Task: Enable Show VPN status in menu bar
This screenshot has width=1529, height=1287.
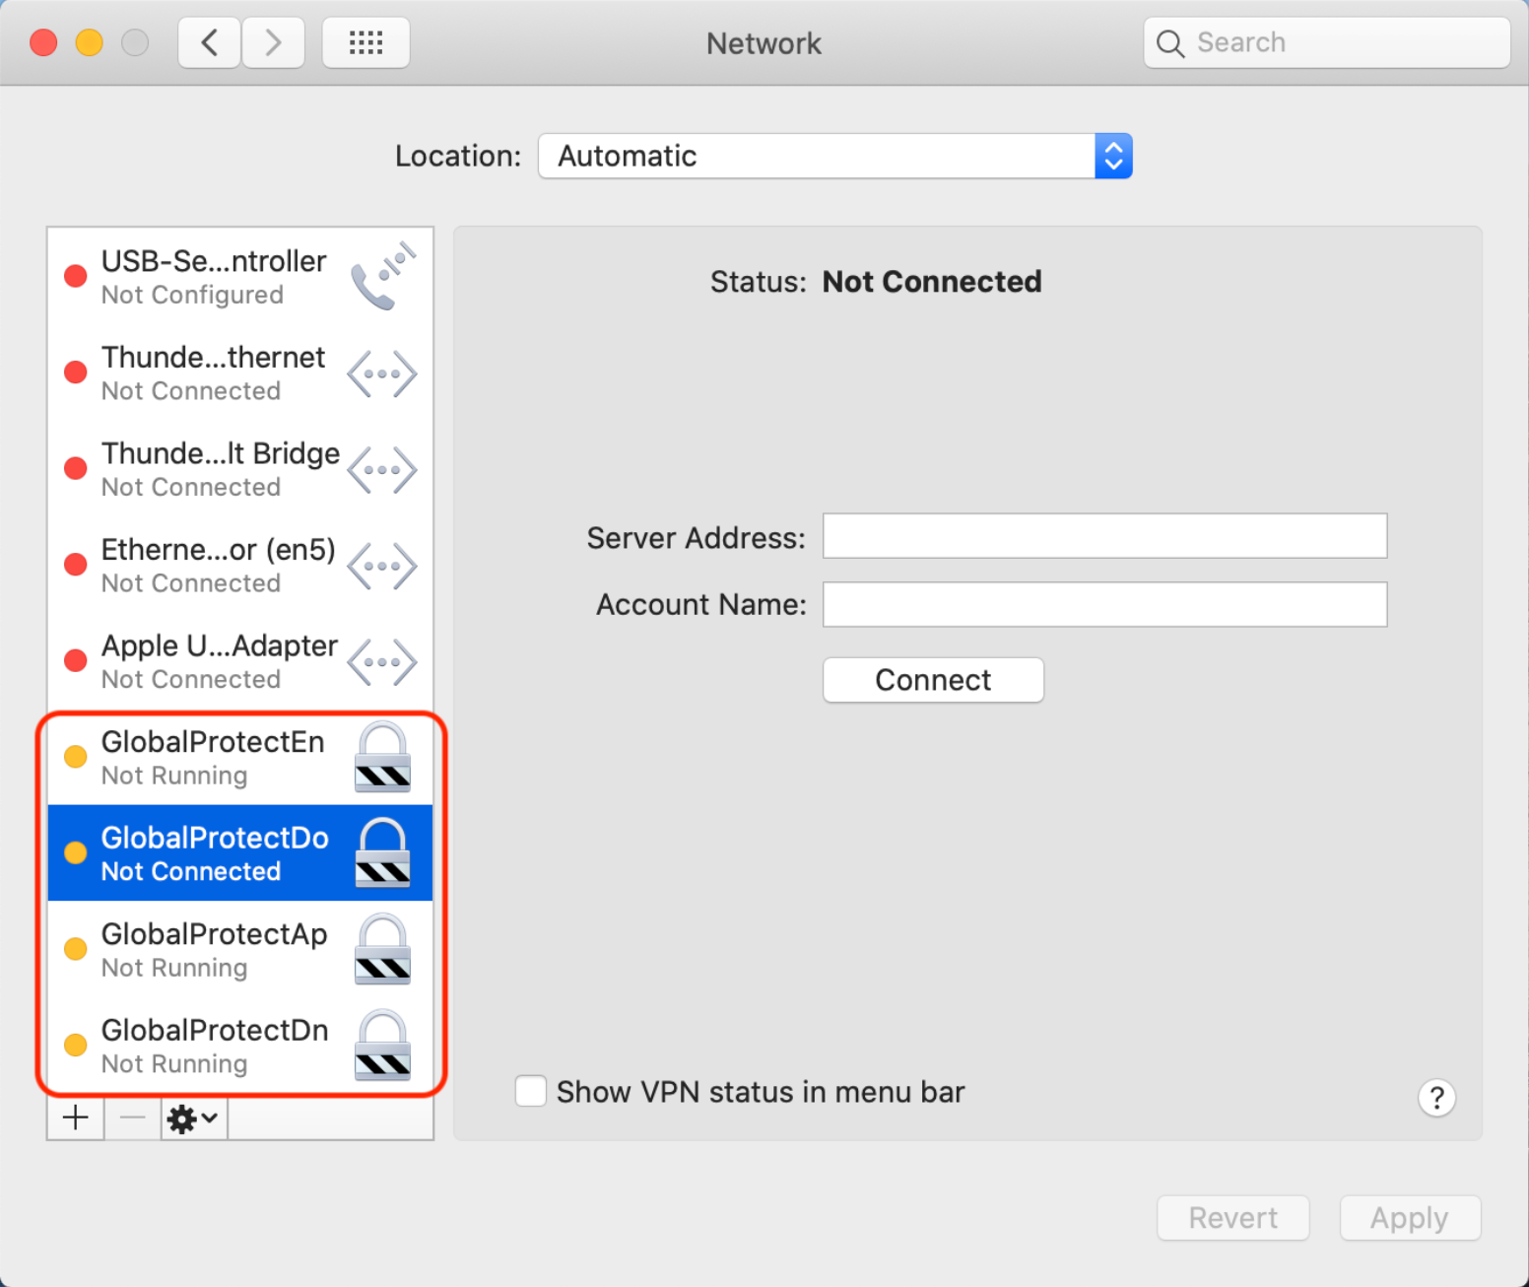Action: [531, 1091]
